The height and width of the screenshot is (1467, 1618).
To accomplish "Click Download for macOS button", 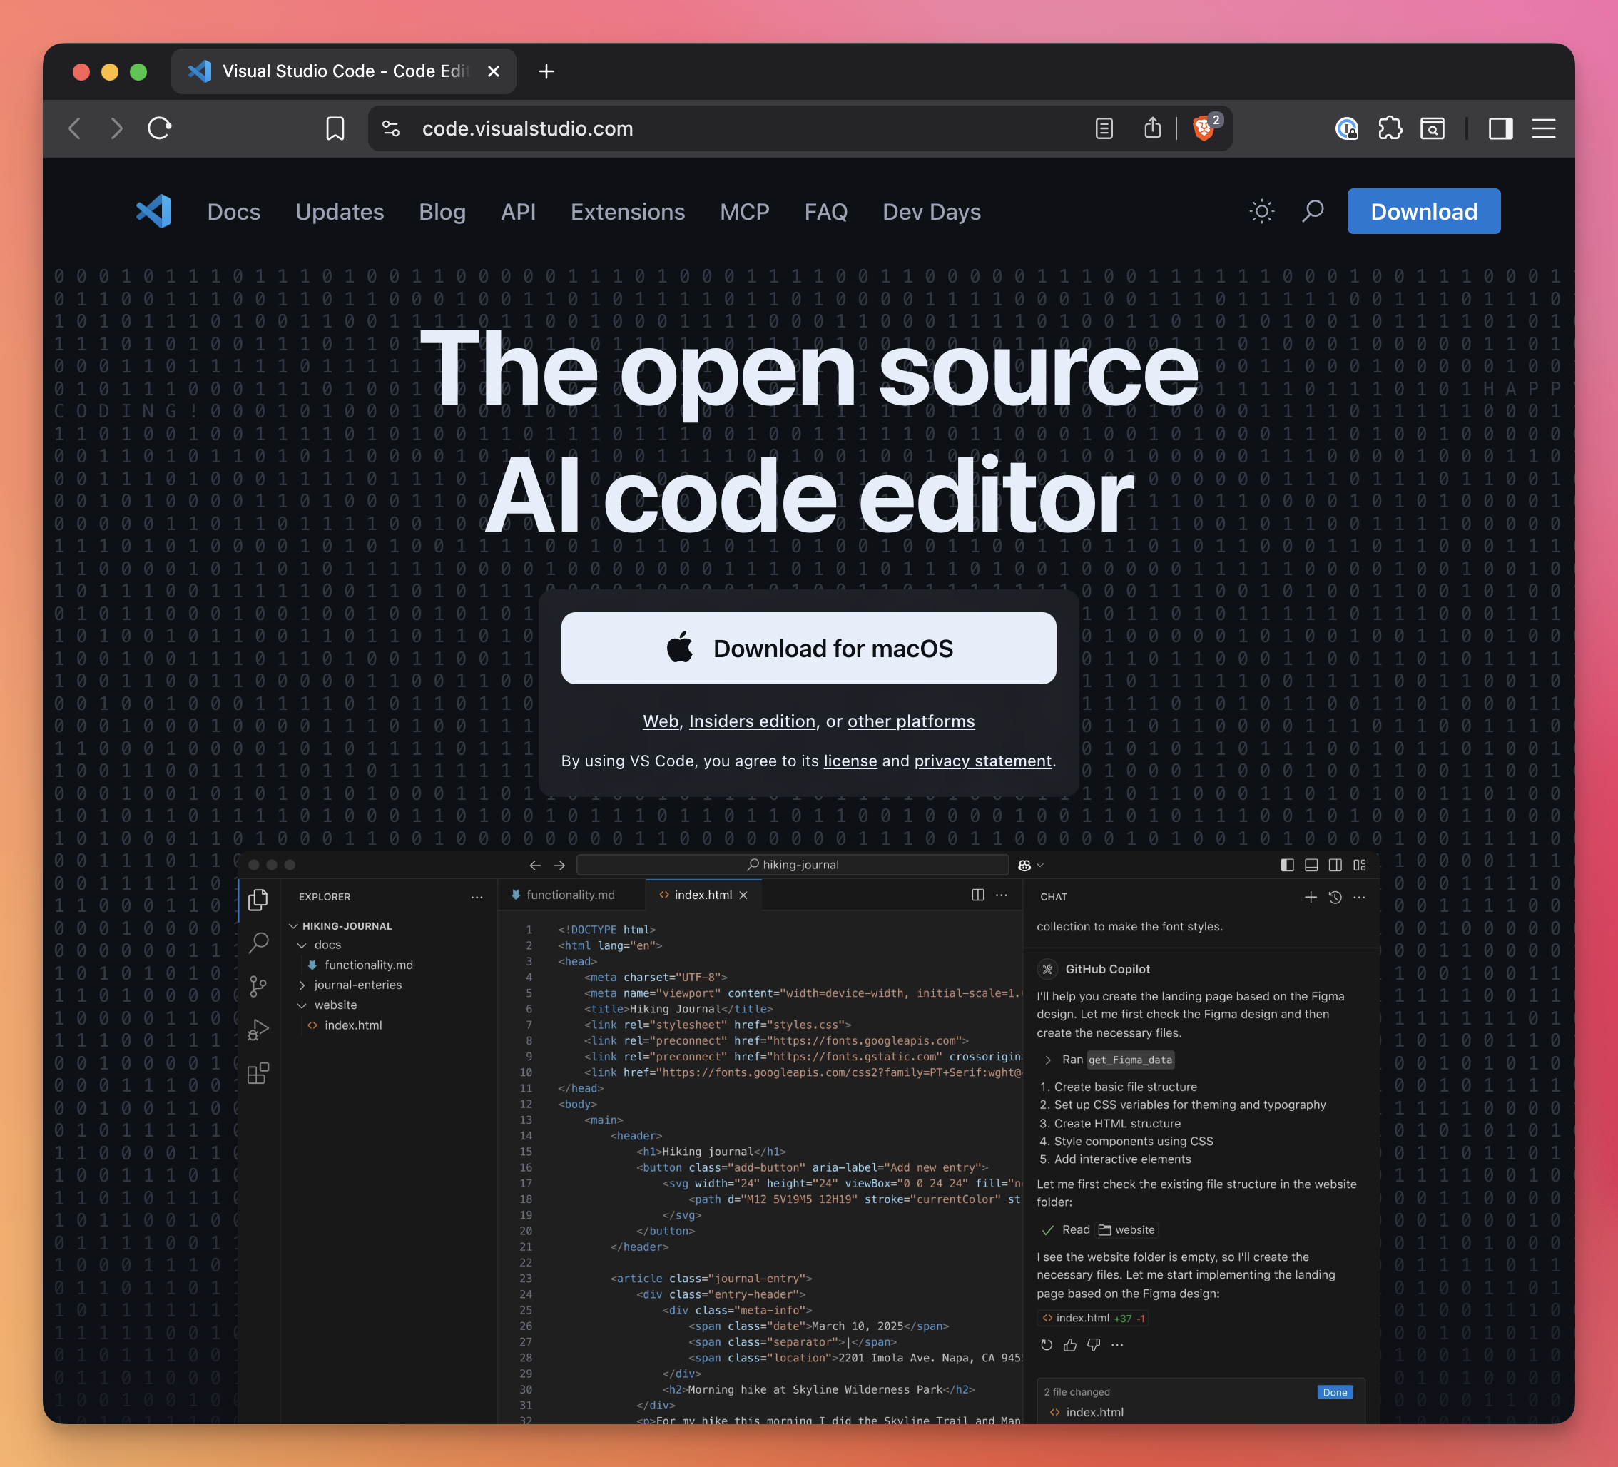I will coord(808,649).
